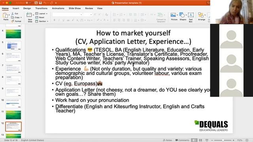
Task: Toggle italic formatting
Action: tap(59, 20)
